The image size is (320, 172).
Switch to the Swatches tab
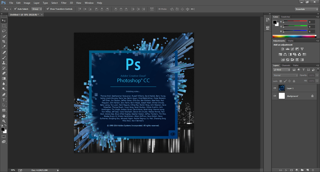[285, 17]
